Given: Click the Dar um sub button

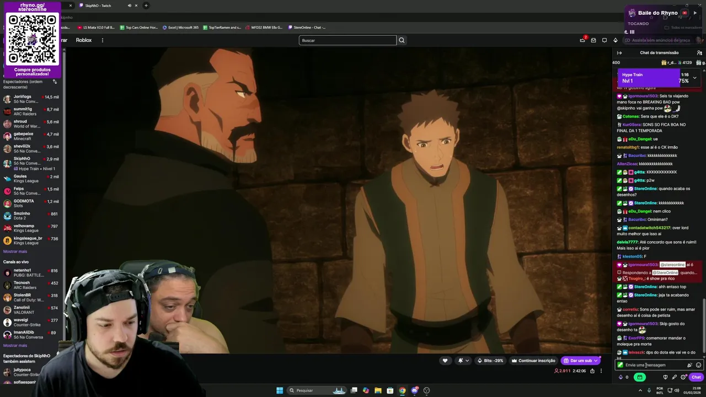Looking at the screenshot, I should click(577, 361).
